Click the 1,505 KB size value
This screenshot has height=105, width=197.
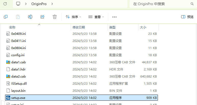click(150, 84)
